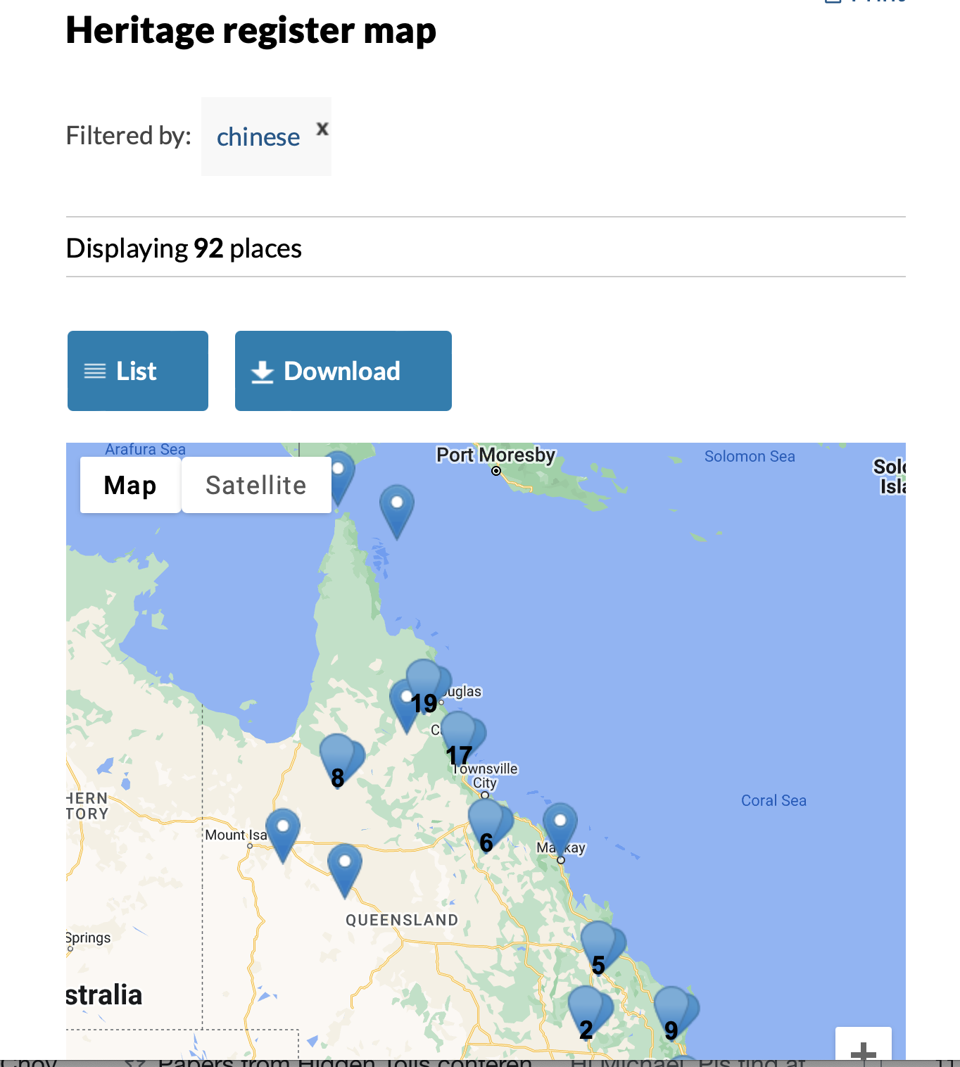Click the map pin near Mackay
Viewport: 960px width, 1067px height.
coord(560,827)
